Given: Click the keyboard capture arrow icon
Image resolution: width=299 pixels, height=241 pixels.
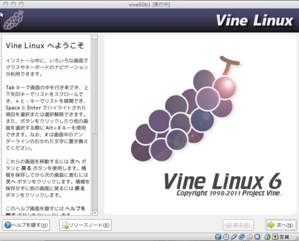Looking at the screenshot, I should coord(275,237).
